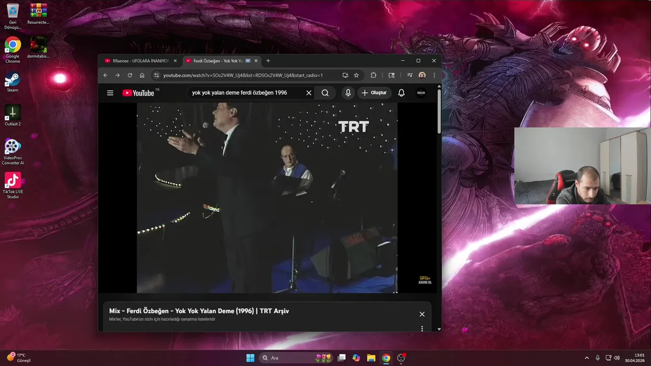The image size is (651, 366).
Task: View site information icon in address bar
Action: click(x=156, y=75)
